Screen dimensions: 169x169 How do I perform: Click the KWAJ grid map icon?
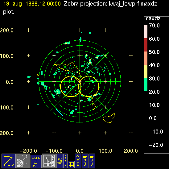pos(49,161)
